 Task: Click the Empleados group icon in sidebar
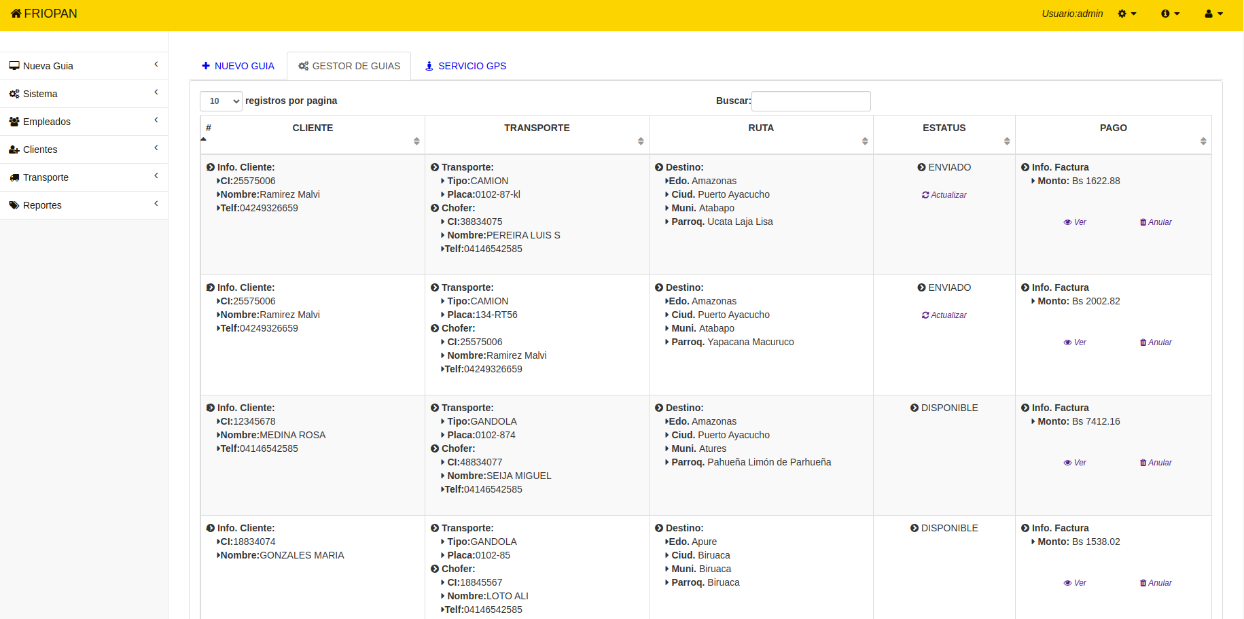pos(14,122)
